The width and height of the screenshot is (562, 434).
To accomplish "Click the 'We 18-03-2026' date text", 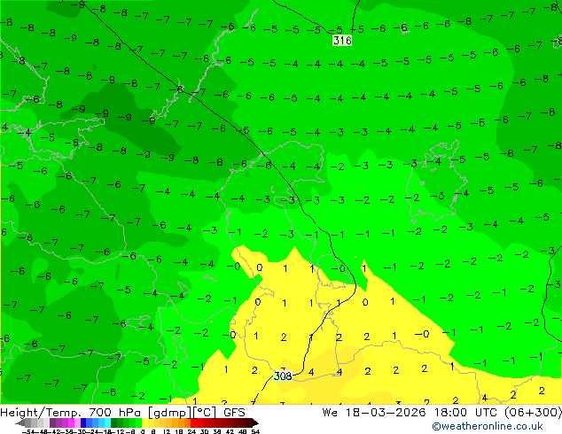I will [374, 413].
